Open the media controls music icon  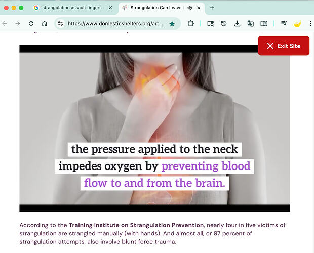(284, 24)
